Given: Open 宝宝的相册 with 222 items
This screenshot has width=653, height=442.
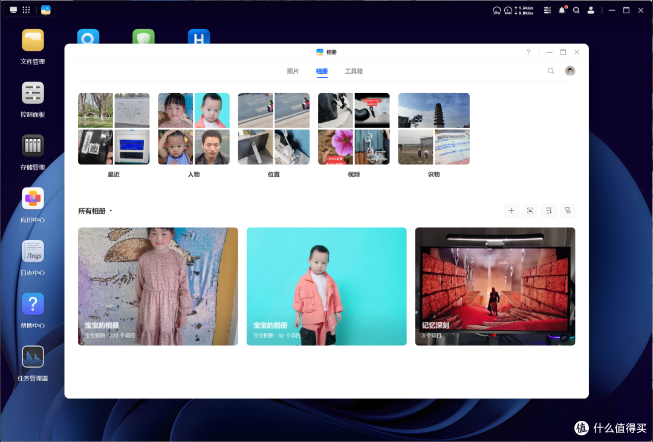Looking at the screenshot, I should (158, 286).
